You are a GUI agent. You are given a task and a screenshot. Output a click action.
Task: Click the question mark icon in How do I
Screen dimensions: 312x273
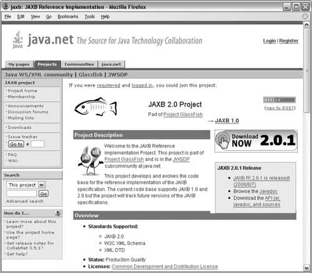click(57, 213)
